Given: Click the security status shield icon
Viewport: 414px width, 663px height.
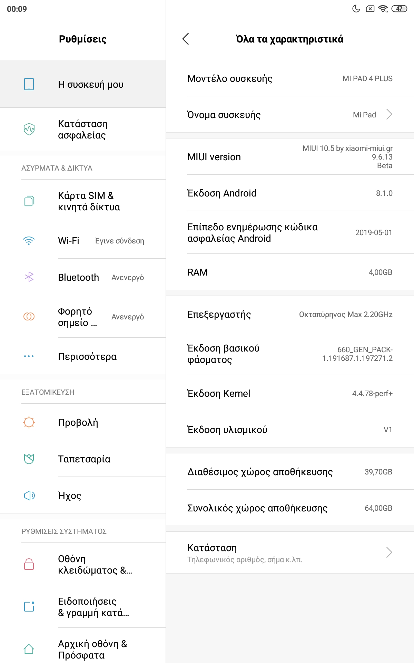Looking at the screenshot, I should click(29, 129).
